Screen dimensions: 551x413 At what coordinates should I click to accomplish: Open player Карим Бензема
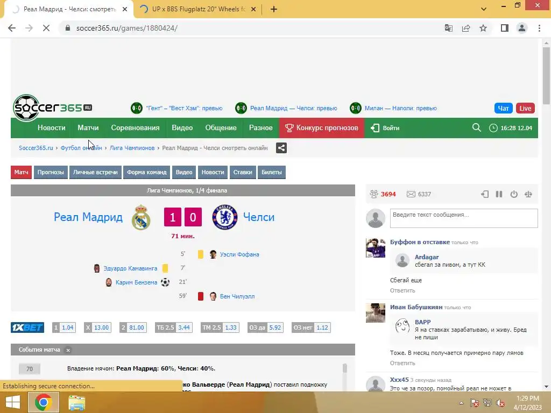pyautogui.click(x=136, y=282)
